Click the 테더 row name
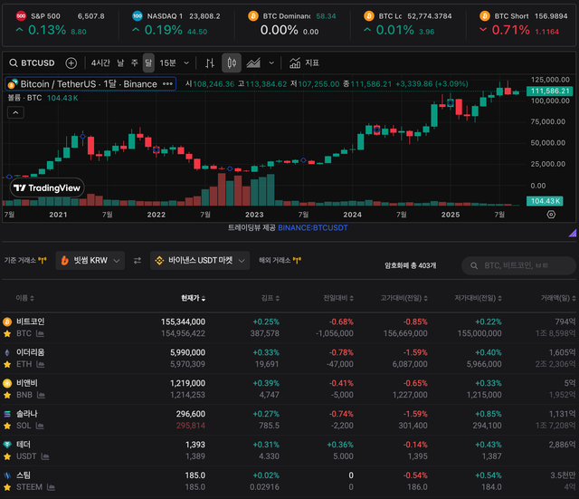 click(24, 445)
